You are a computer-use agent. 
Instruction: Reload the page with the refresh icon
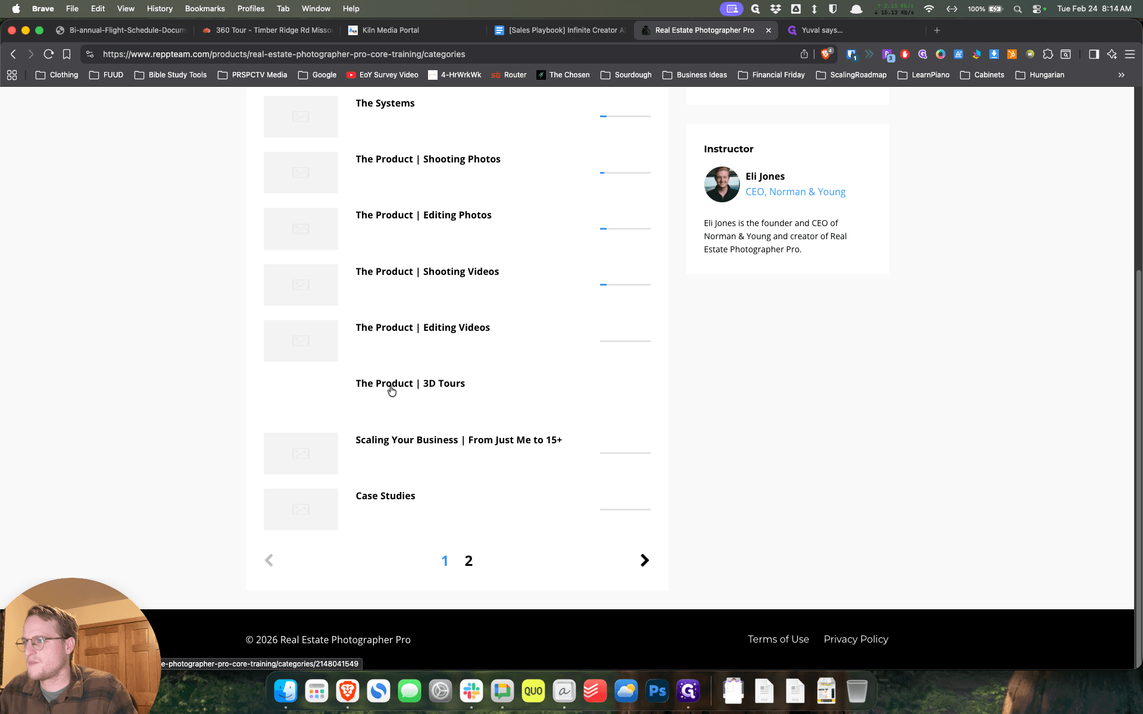(49, 54)
